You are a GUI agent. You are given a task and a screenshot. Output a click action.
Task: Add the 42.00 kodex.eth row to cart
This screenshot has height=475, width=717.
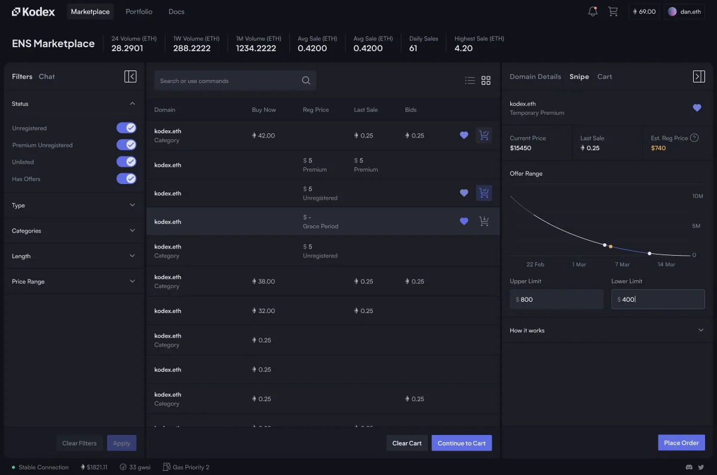click(484, 136)
